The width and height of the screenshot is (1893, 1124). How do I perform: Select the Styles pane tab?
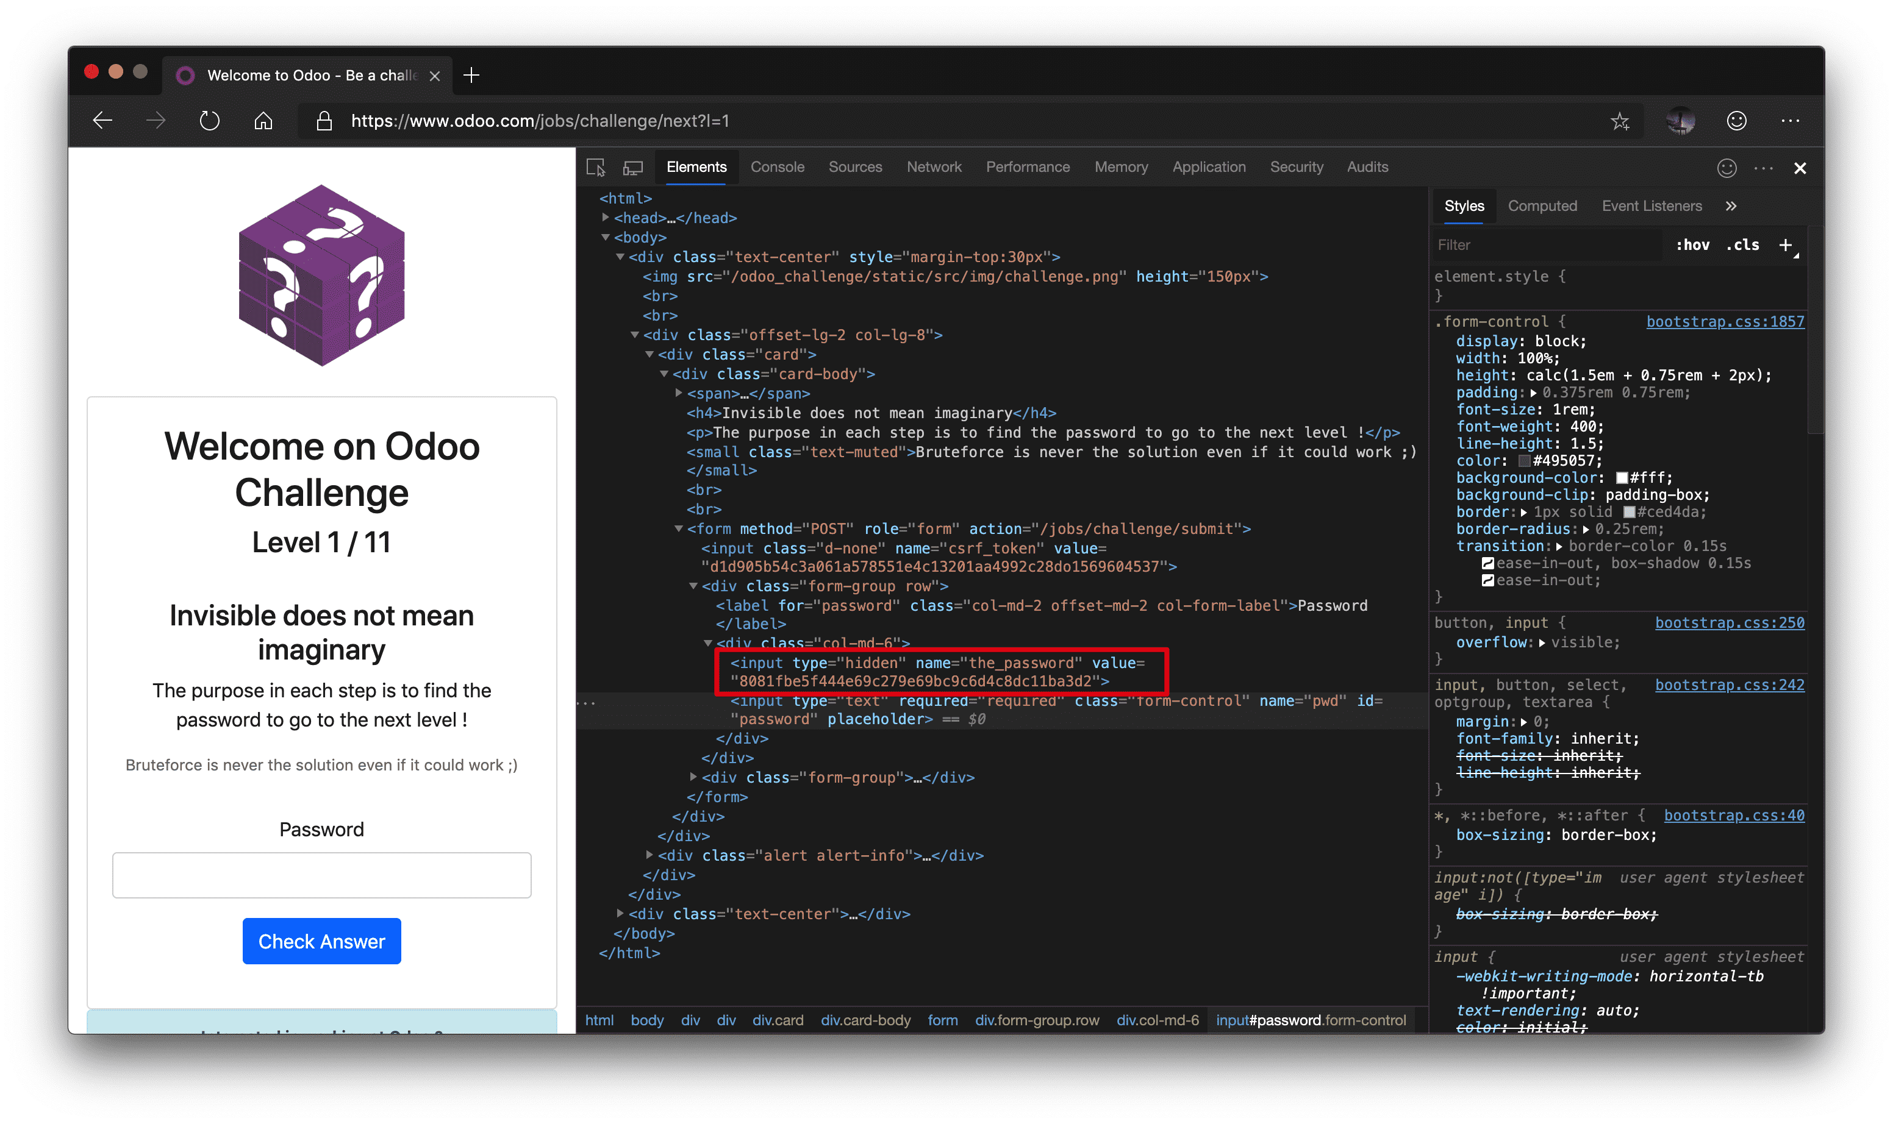pos(1463,206)
